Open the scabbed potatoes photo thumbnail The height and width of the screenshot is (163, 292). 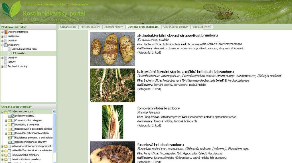(x=113, y=49)
